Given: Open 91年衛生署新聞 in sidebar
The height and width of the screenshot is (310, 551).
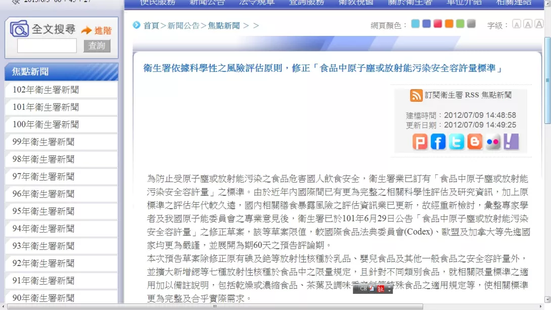Looking at the screenshot, I should 62,281.
